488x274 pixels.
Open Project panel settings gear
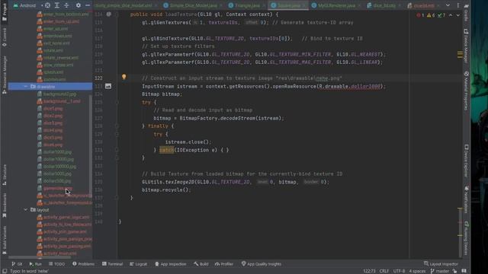(78, 5)
